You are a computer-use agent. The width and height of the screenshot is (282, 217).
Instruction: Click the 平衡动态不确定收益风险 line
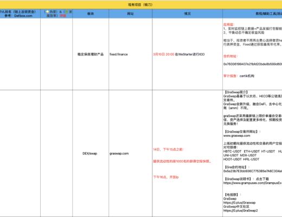(x=244, y=33)
